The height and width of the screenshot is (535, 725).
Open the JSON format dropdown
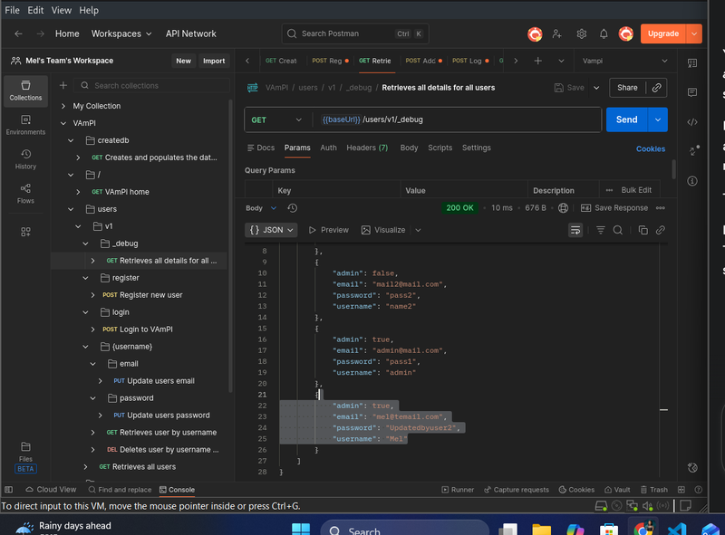[272, 230]
